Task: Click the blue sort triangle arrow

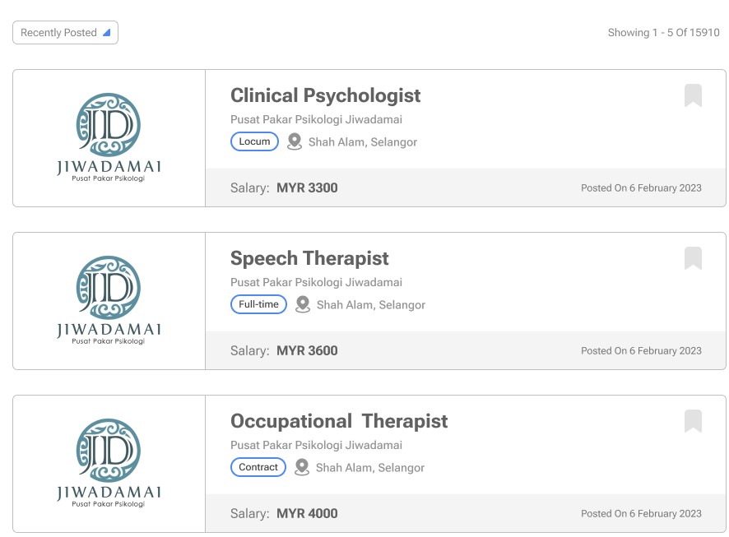Action: point(106,33)
